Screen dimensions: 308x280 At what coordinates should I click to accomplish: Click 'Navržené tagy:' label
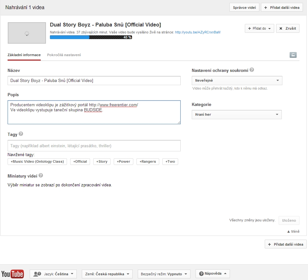[21, 155]
